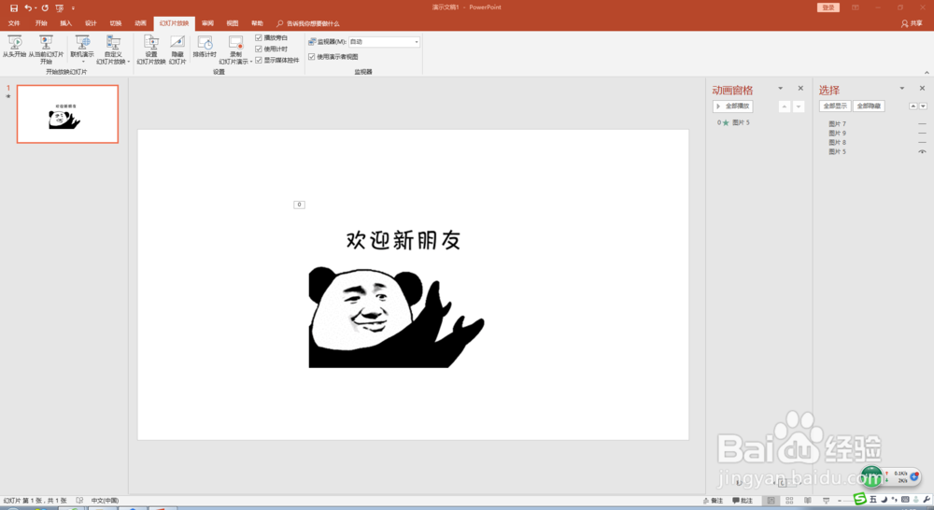Image resolution: width=934 pixels, height=510 pixels.
Task: Click the 登录 sign-in button
Action: click(828, 7)
